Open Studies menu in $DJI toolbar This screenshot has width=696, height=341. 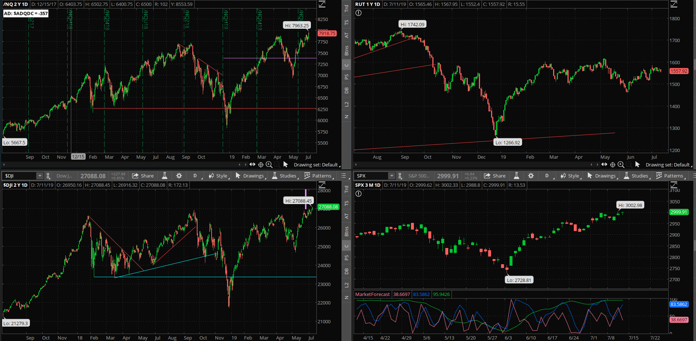click(x=285, y=176)
